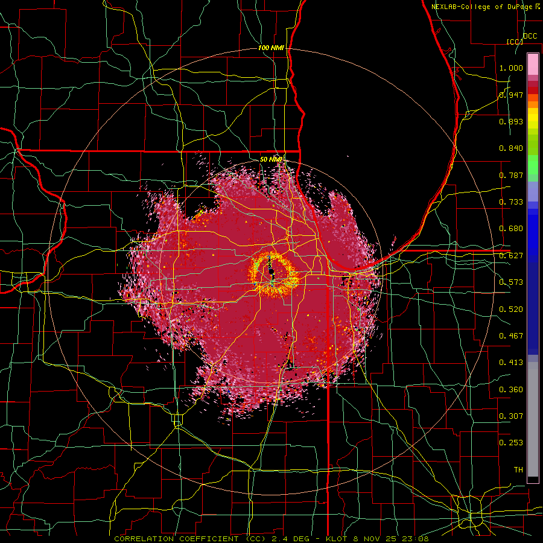
Task: Click the 100 NMI range ring label
Action: [271, 48]
